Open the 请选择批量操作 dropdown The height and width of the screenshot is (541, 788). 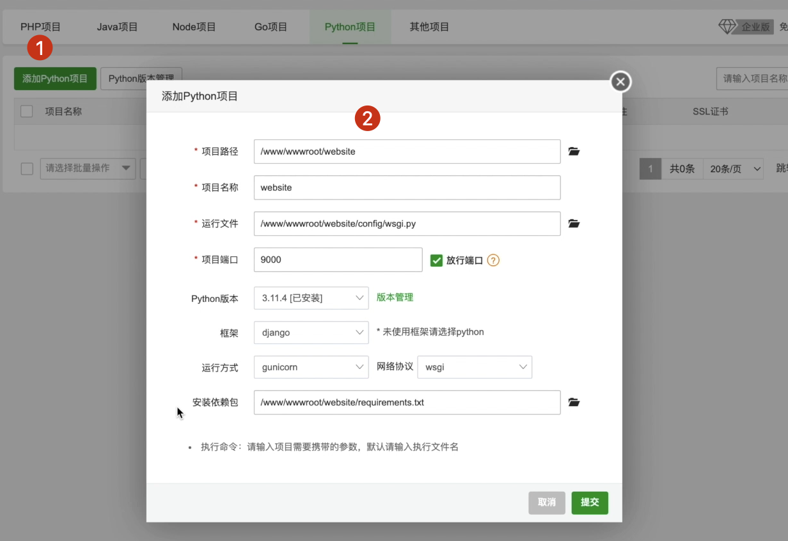click(x=88, y=169)
